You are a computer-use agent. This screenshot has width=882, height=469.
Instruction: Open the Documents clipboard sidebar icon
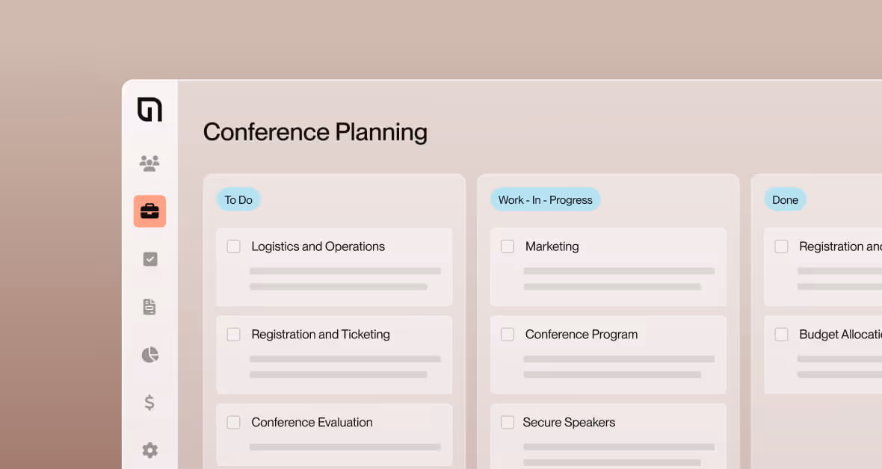tap(149, 306)
